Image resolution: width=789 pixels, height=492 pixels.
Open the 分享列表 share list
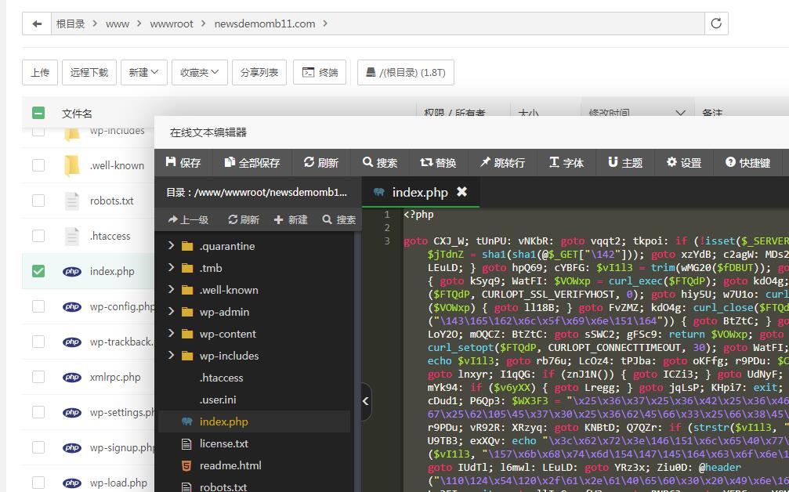tap(259, 72)
